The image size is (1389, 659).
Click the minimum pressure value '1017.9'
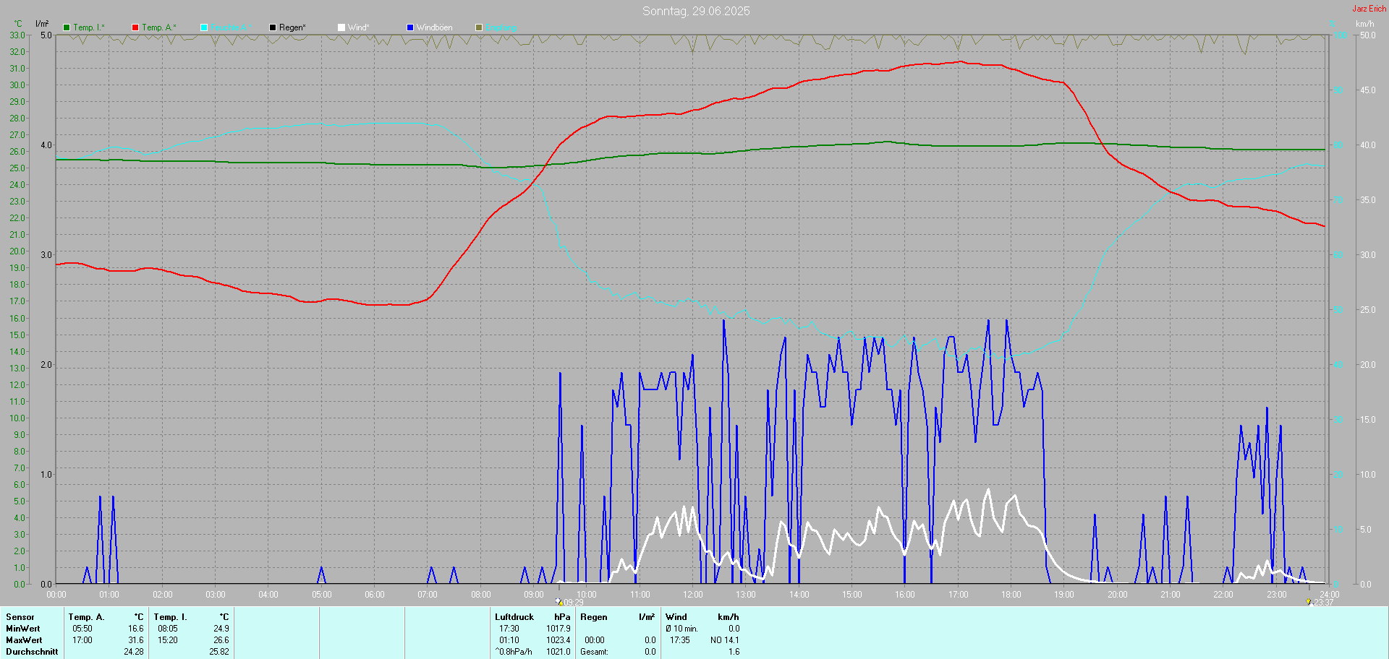click(558, 629)
